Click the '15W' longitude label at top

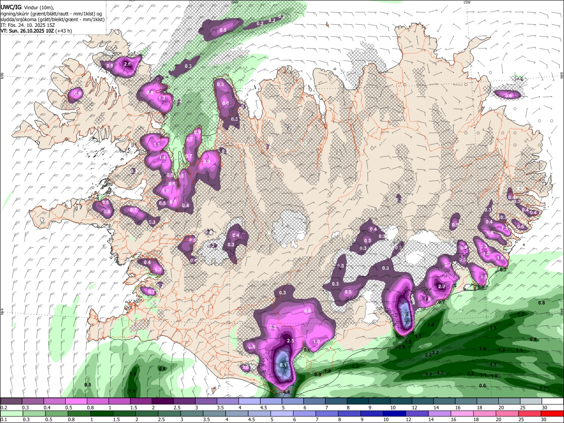click(467, 2)
